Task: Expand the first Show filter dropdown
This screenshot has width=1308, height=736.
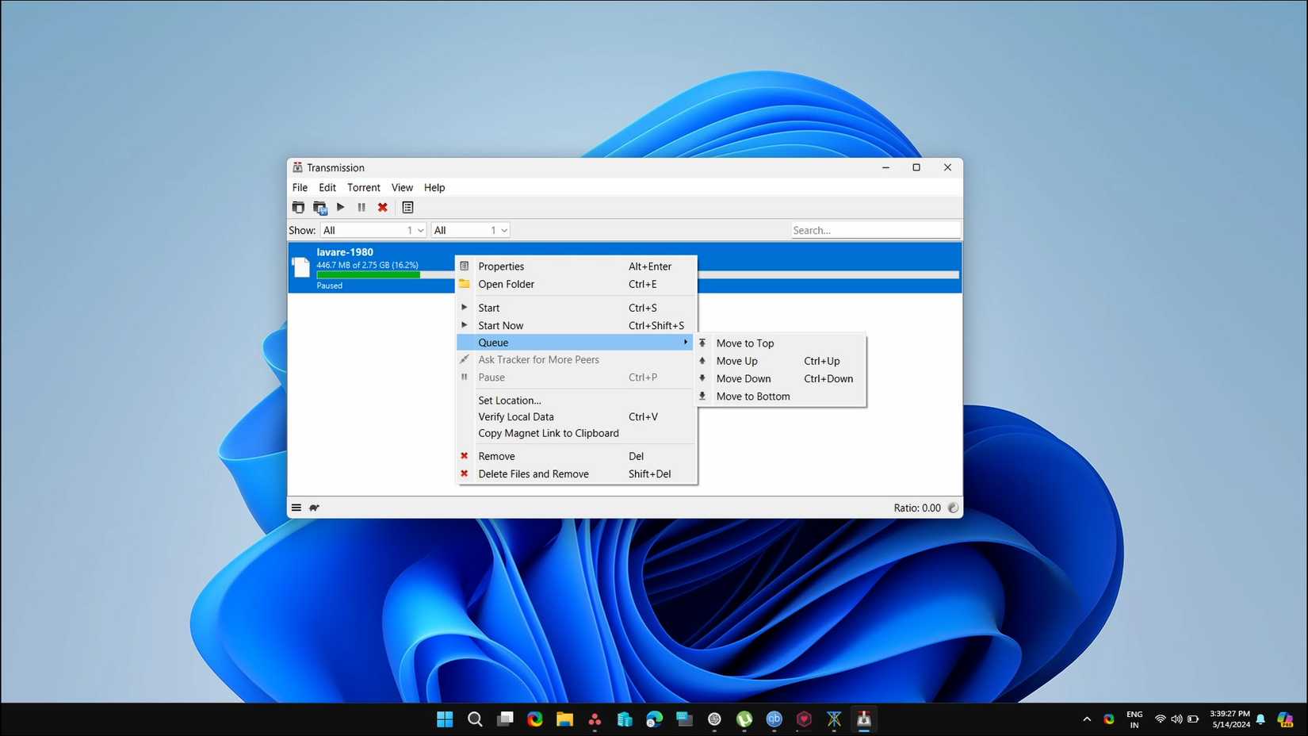Action: point(373,230)
